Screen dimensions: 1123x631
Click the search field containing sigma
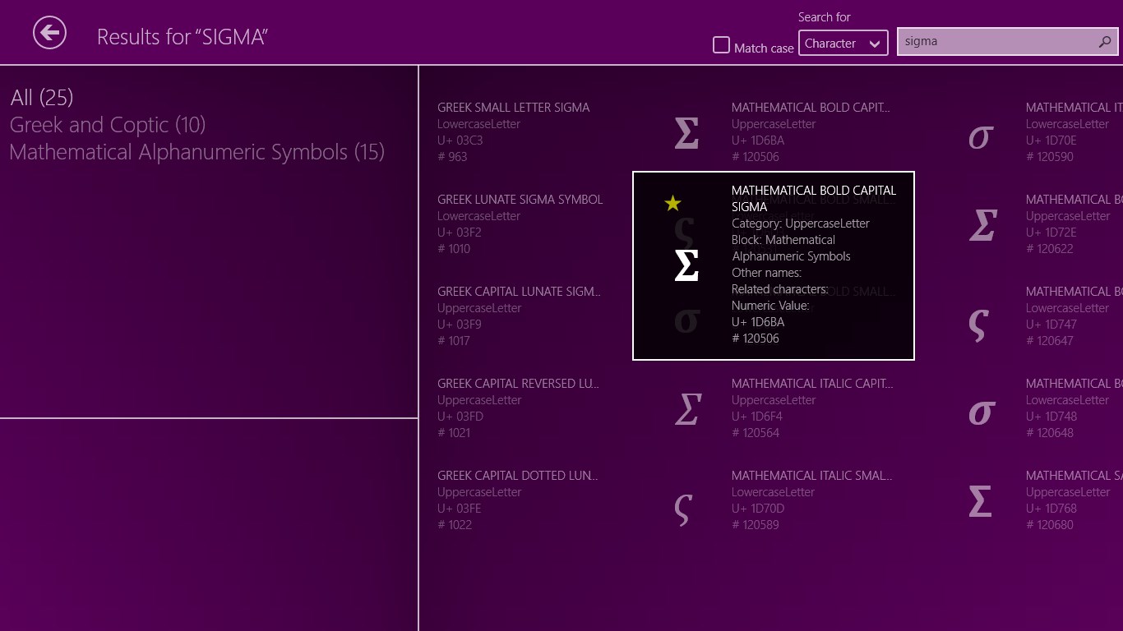995,42
